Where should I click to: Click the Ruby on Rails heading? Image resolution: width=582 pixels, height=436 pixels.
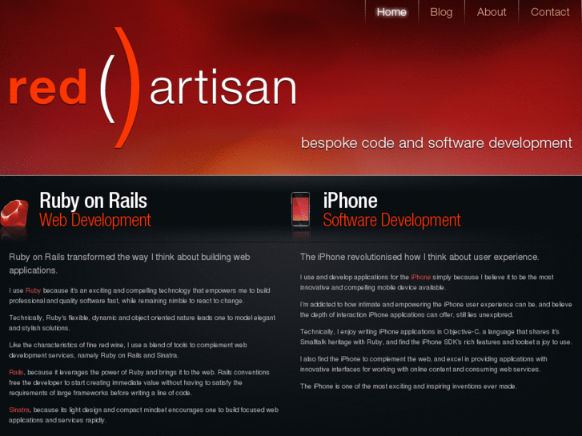(x=93, y=201)
